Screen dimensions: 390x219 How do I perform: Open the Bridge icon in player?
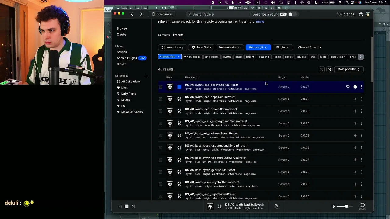point(362,206)
